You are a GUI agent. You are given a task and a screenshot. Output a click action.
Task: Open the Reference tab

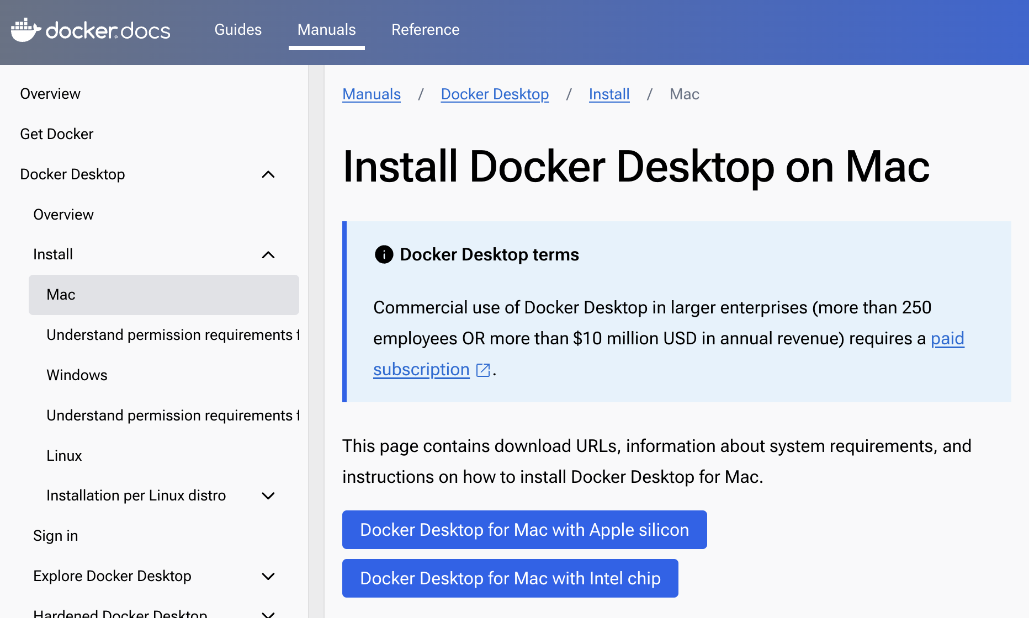coord(425,30)
